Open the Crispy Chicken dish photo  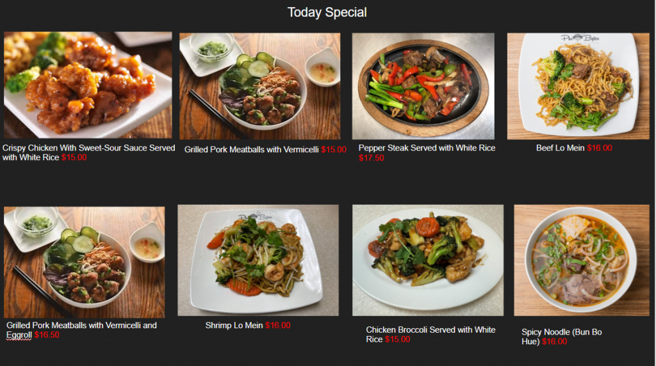[x=88, y=85]
